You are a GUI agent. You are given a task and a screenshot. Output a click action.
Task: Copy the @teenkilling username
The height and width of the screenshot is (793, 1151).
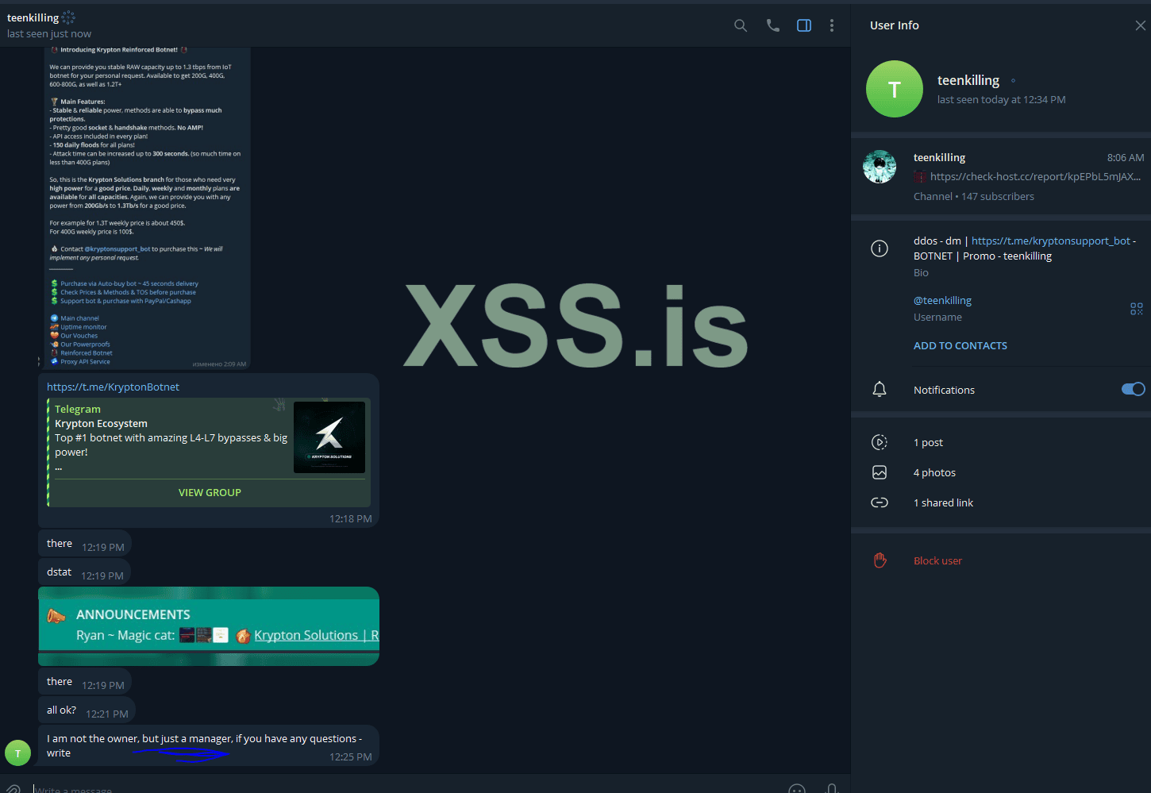pos(942,300)
